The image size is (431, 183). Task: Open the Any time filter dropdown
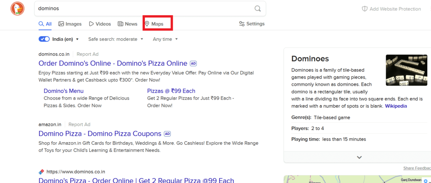[x=165, y=39]
